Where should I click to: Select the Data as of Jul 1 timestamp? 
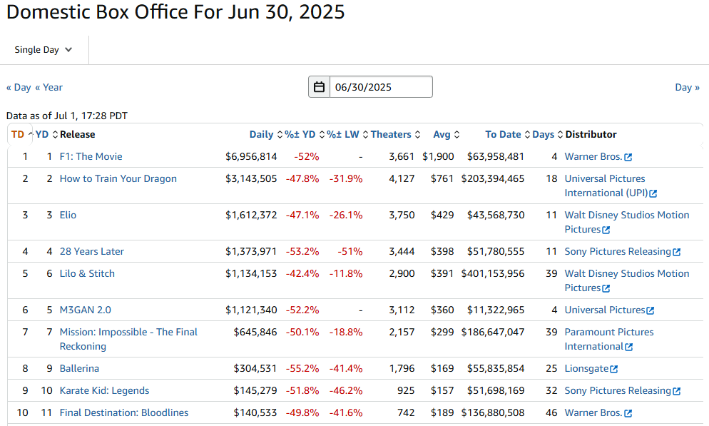click(x=67, y=116)
